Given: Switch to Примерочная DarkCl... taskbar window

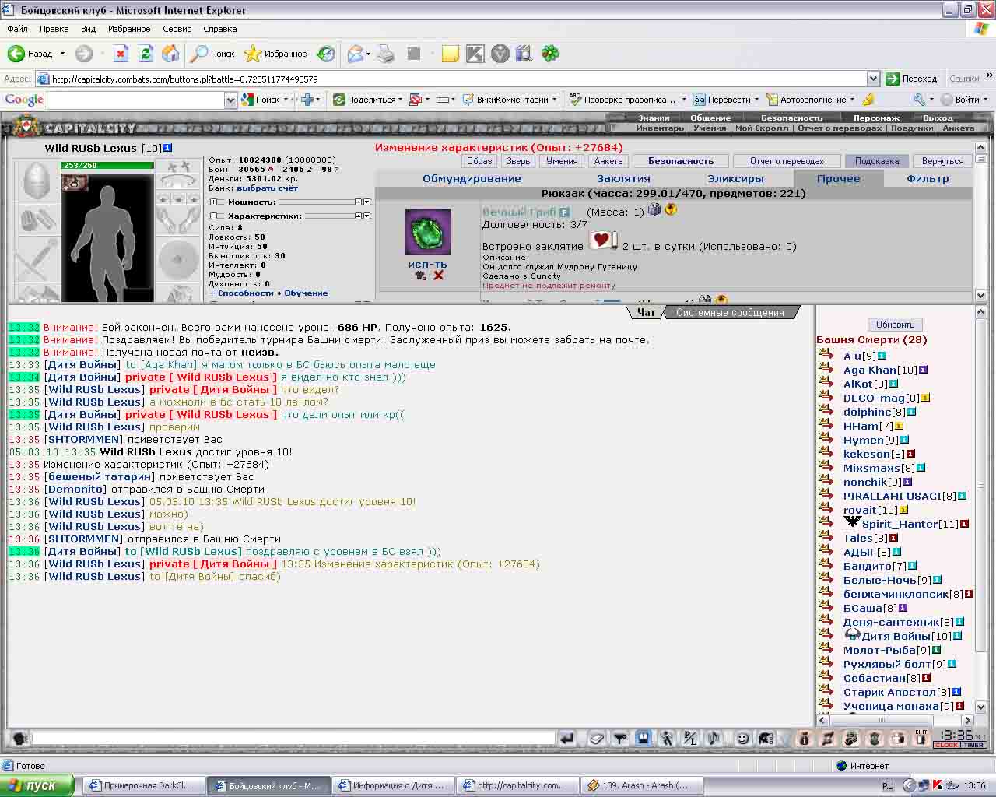Looking at the screenshot, I should point(144,785).
